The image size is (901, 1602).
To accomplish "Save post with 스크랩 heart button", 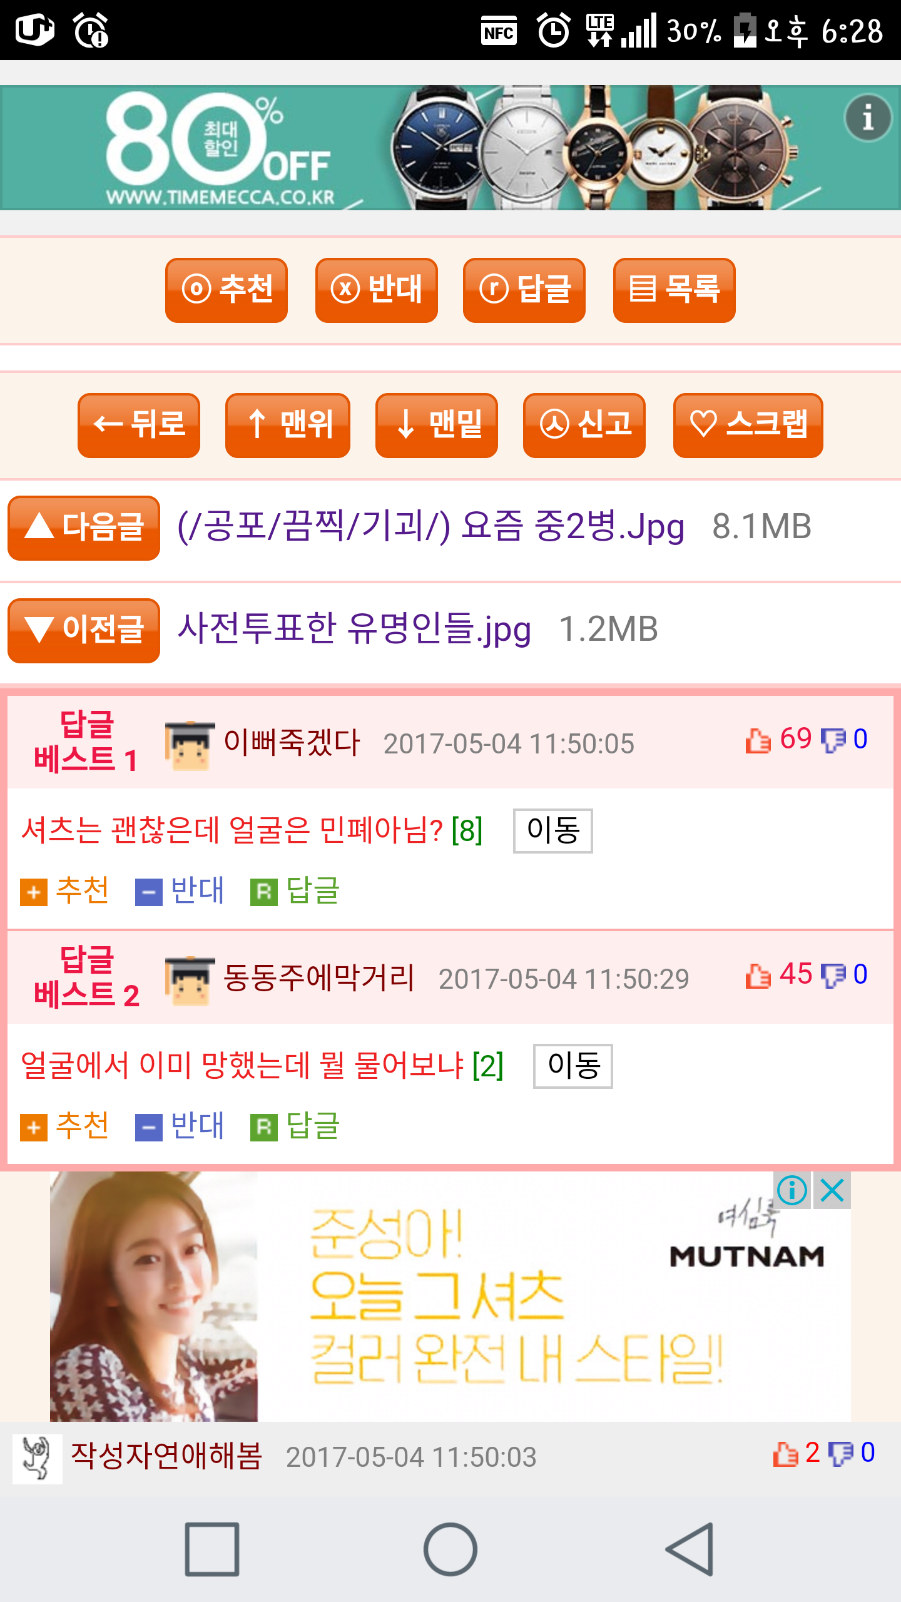I will 748,425.
